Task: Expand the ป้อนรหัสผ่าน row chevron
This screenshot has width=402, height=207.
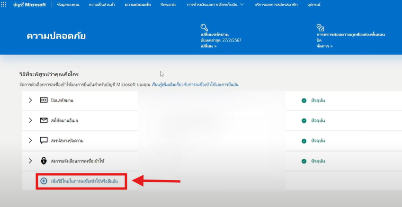Action: click(30, 100)
